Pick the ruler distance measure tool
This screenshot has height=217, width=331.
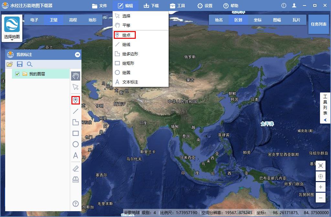coord(76,168)
